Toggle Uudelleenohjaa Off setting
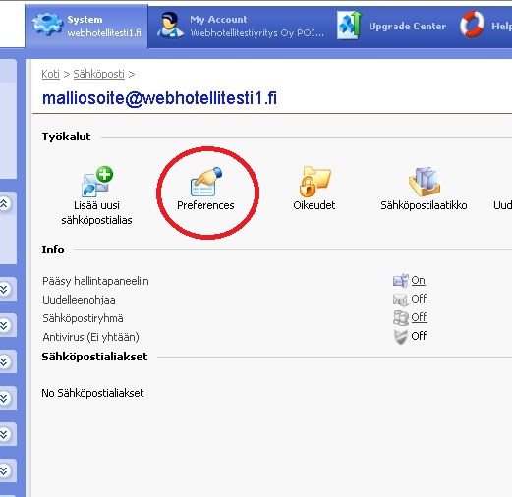The height and width of the screenshot is (497, 512). point(419,299)
